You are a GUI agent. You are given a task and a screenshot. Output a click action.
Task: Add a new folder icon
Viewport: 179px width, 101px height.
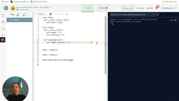pos(25,15)
